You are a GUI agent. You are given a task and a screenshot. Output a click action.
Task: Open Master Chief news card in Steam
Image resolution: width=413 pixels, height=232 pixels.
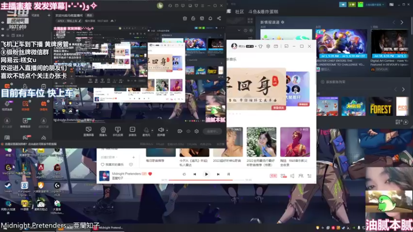tap(341, 44)
